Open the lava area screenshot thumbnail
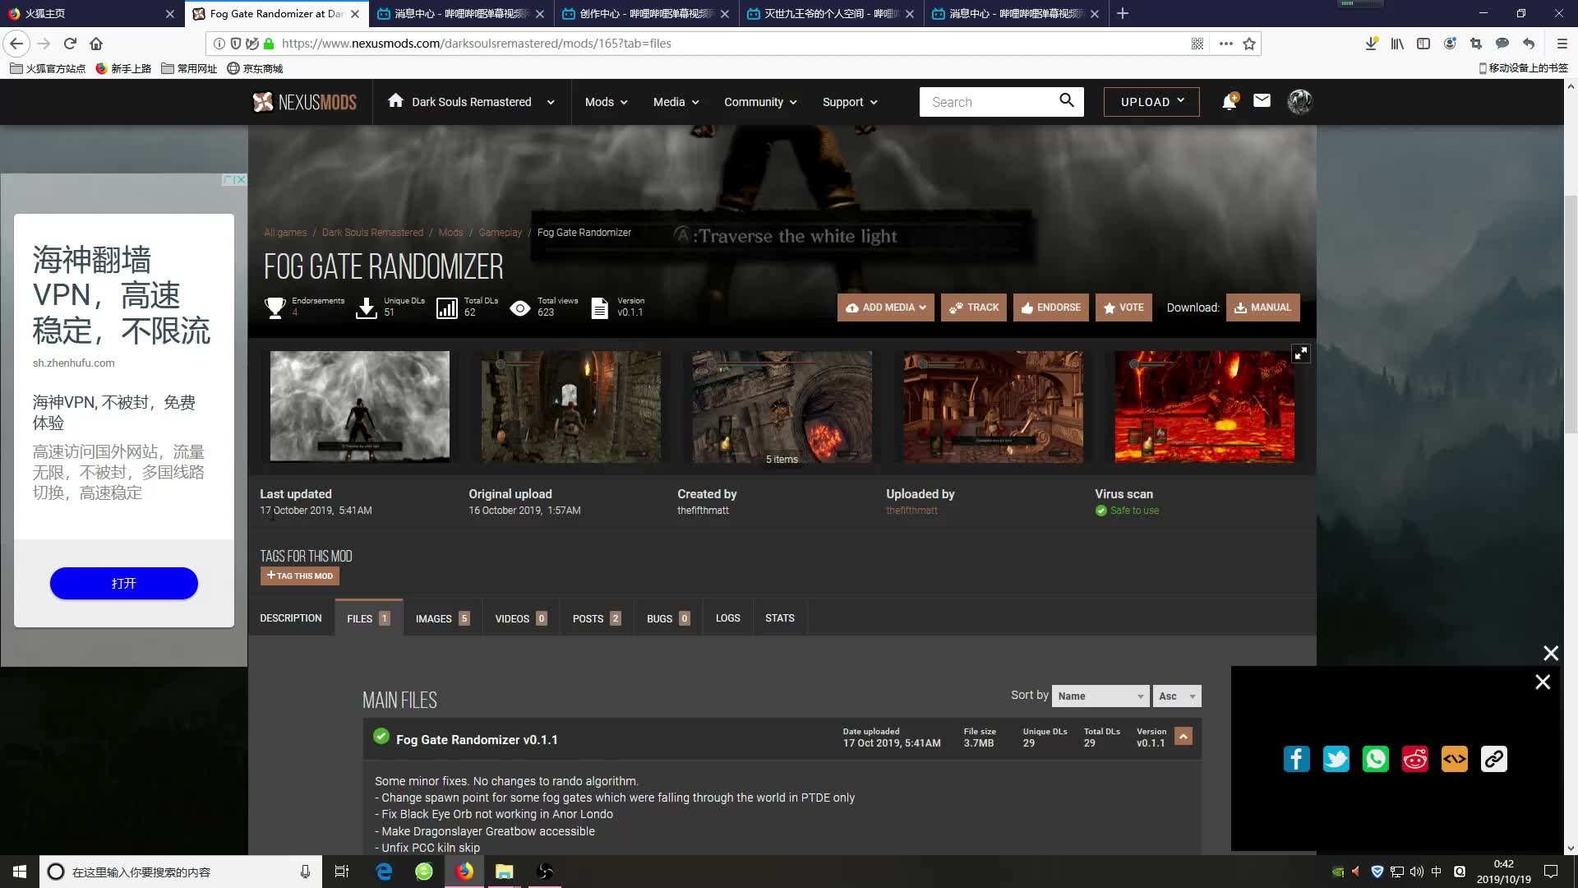Screen dimensions: 1578x888 [1204, 406]
